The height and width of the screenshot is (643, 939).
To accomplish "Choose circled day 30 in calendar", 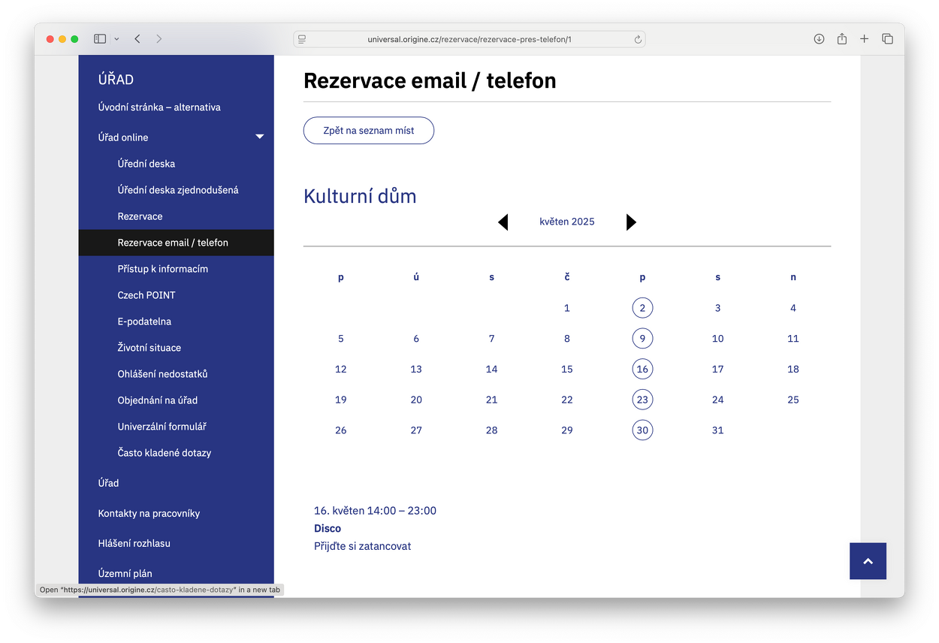I will (x=642, y=430).
